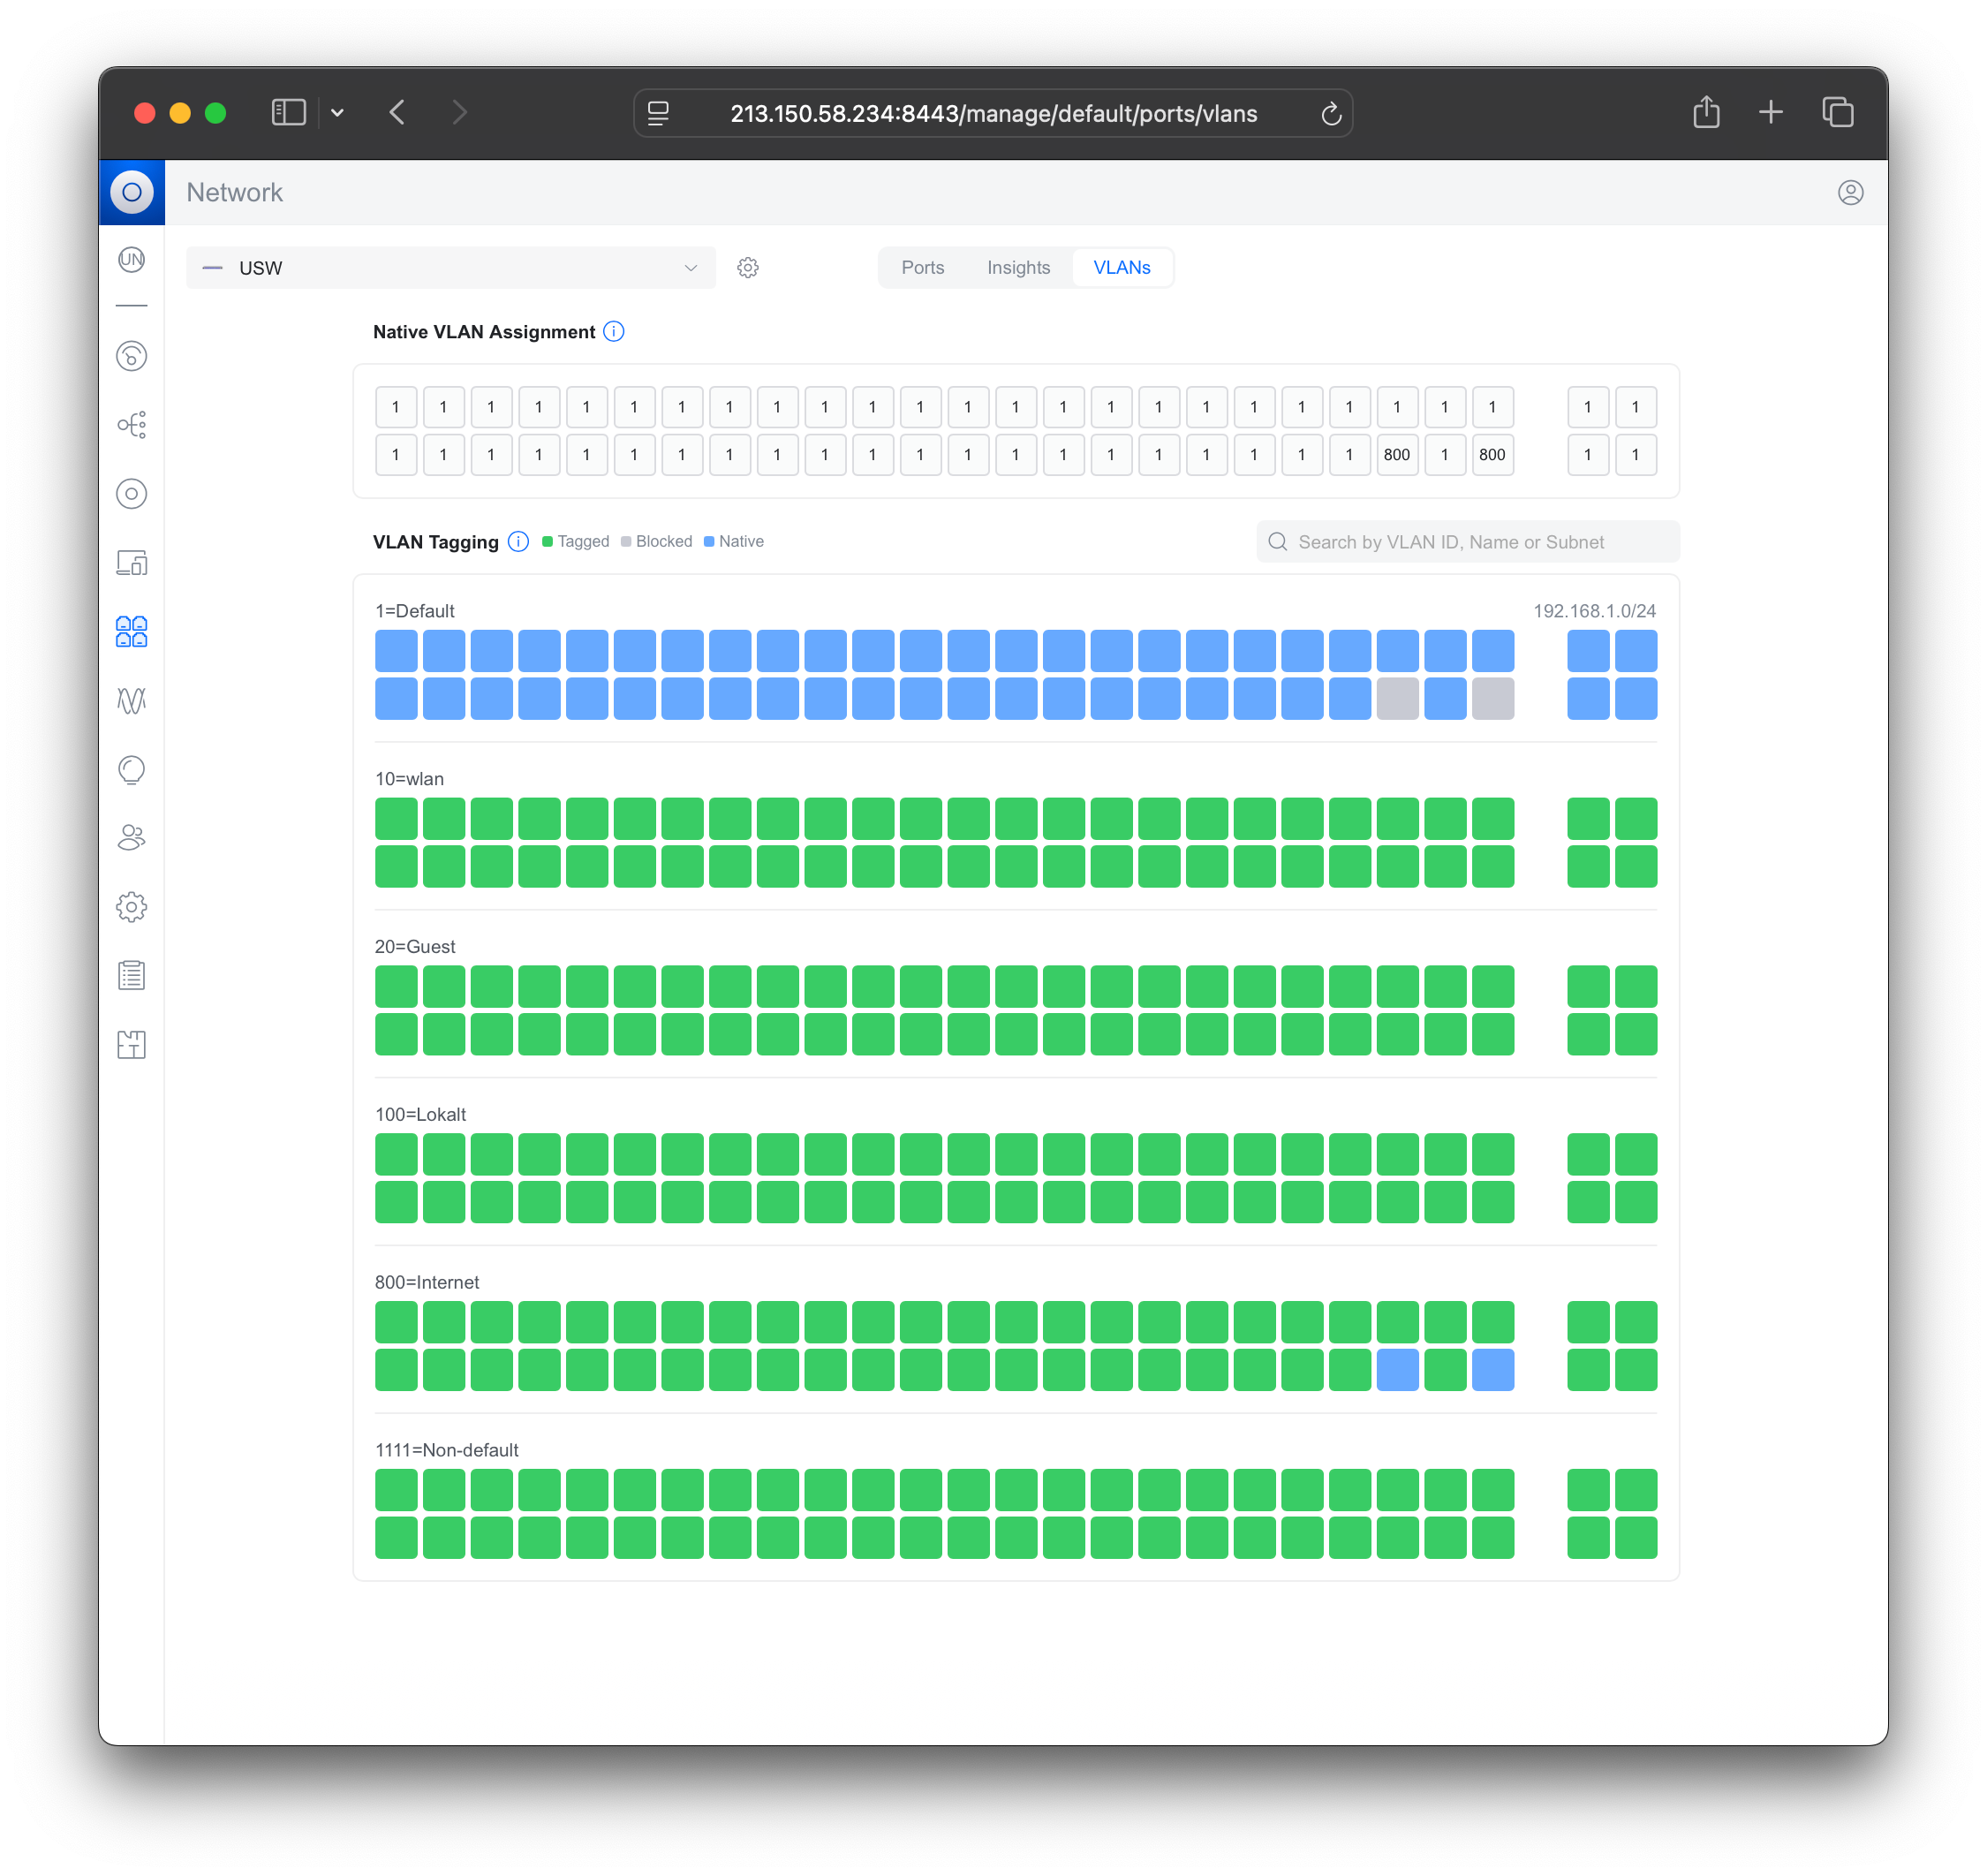1987x1876 pixels.
Task: Switch to the Ports tab
Action: click(922, 268)
